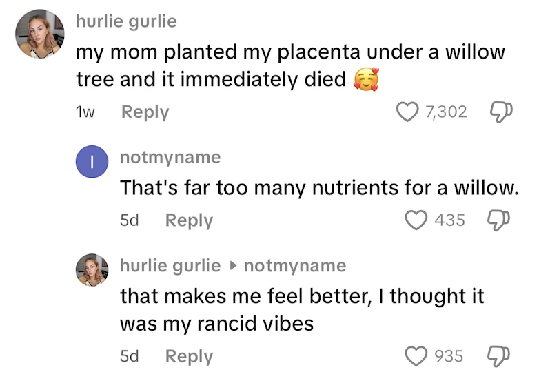Tap the heart beside 435 likes
Viewport: 539px width, 383px height.
pyautogui.click(x=416, y=220)
